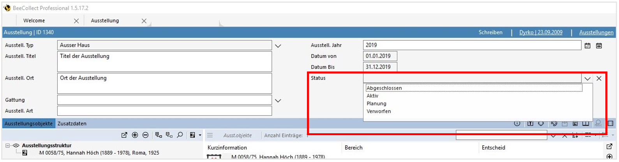Toggle the eye icon of Ausstellungsstruktur
Image resolution: width=619 pixels, height=162 pixels.
[x=16, y=146]
